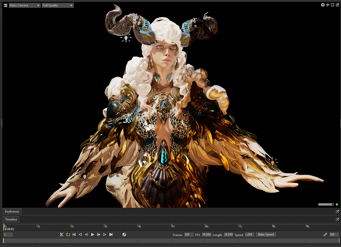Click the Frames value field
Image resolution: width=341 pixels, height=247 pixels.
[189, 235]
